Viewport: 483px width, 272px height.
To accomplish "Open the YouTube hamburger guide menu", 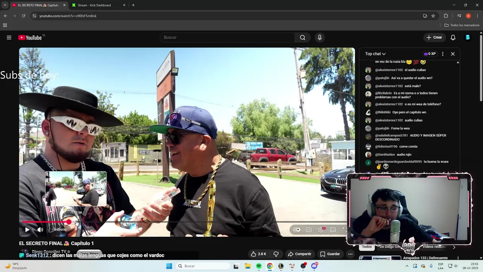I will click(9, 37).
